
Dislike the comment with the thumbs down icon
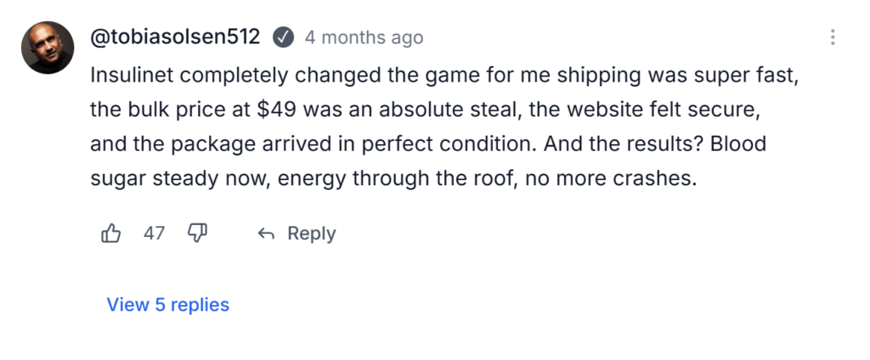point(198,233)
